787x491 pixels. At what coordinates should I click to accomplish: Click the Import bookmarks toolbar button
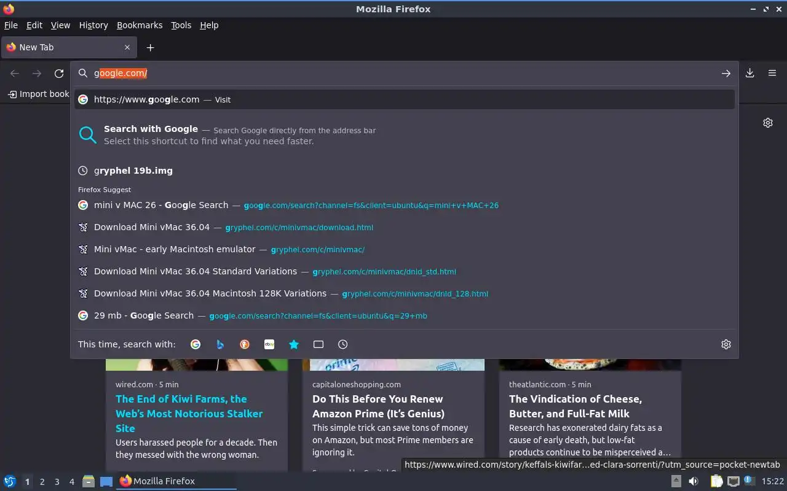(38, 94)
